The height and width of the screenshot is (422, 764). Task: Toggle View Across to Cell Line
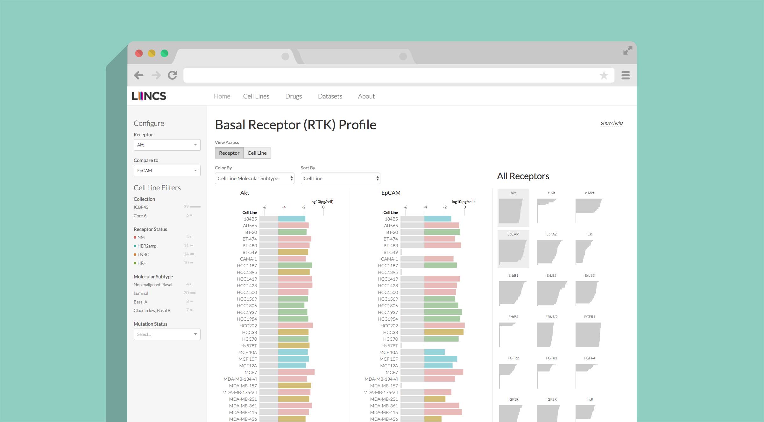[257, 153]
